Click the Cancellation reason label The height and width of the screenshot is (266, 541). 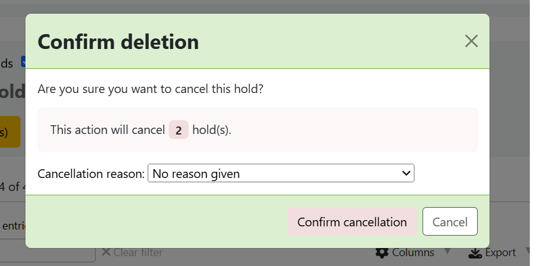[x=91, y=174]
